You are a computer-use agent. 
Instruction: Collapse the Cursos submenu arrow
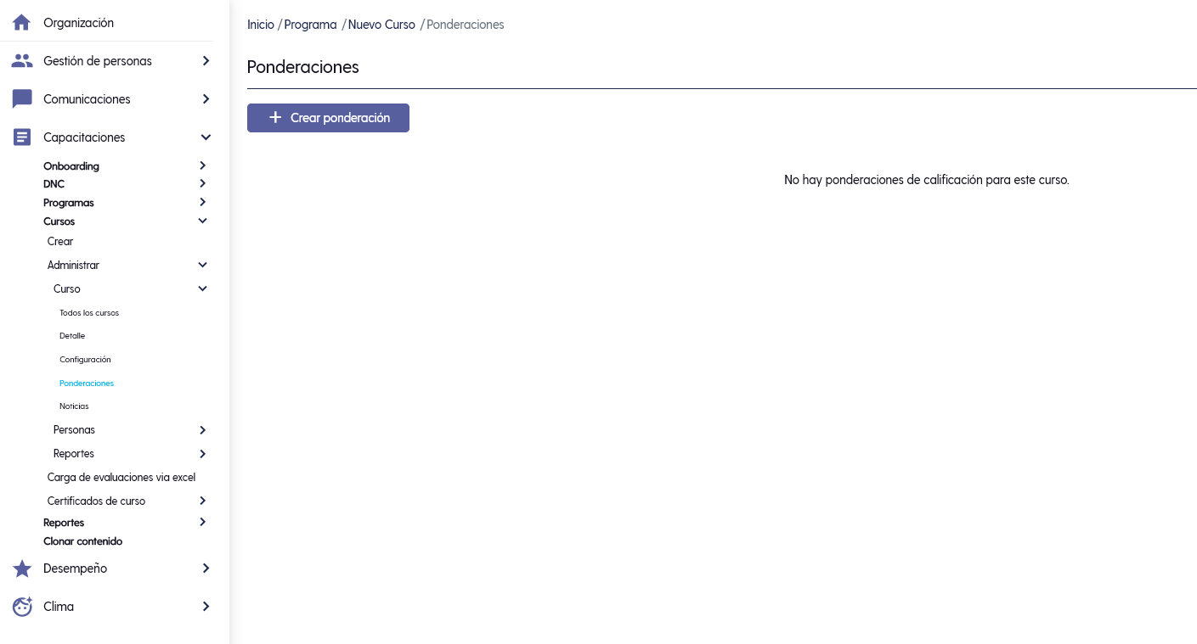tap(202, 221)
